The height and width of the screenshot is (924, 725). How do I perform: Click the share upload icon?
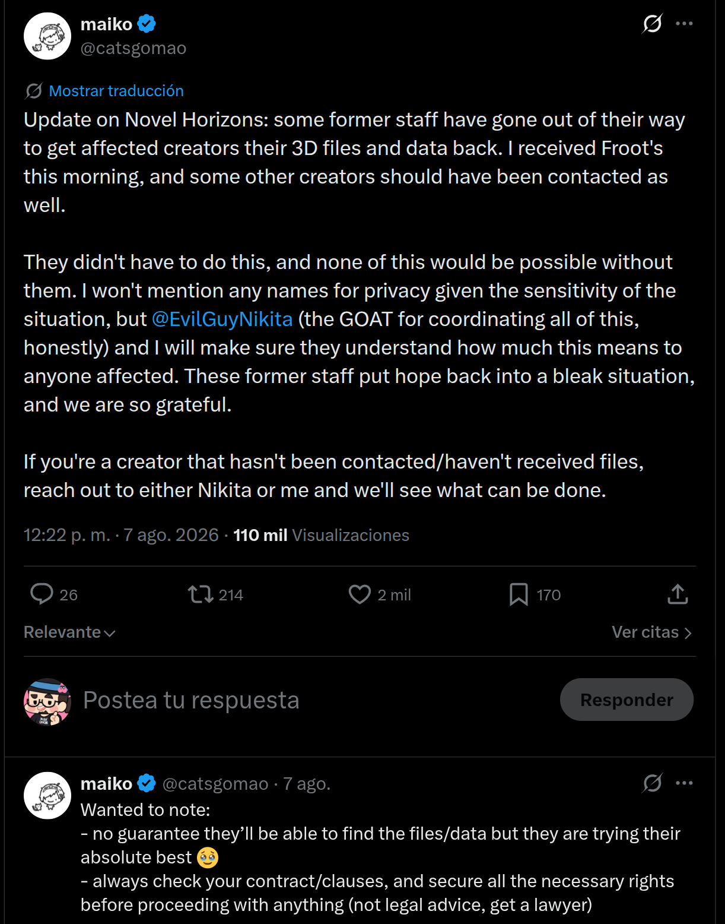(678, 594)
